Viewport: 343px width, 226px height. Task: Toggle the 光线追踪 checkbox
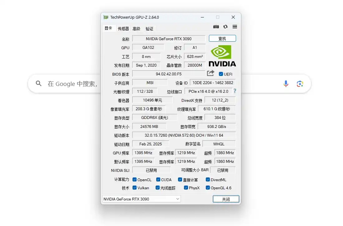[157, 188]
